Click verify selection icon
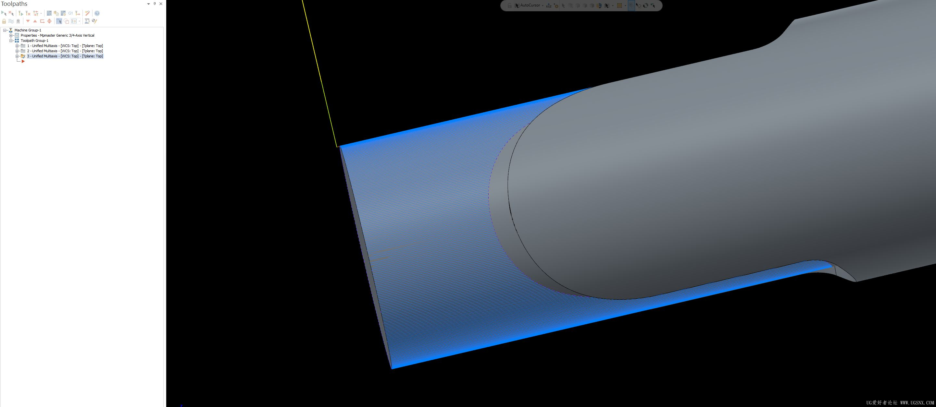Viewport: 936px width, 407px height. point(639,6)
